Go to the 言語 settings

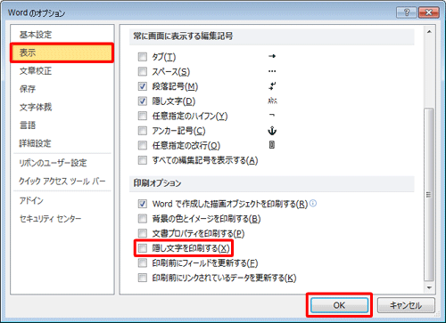tap(28, 125)
